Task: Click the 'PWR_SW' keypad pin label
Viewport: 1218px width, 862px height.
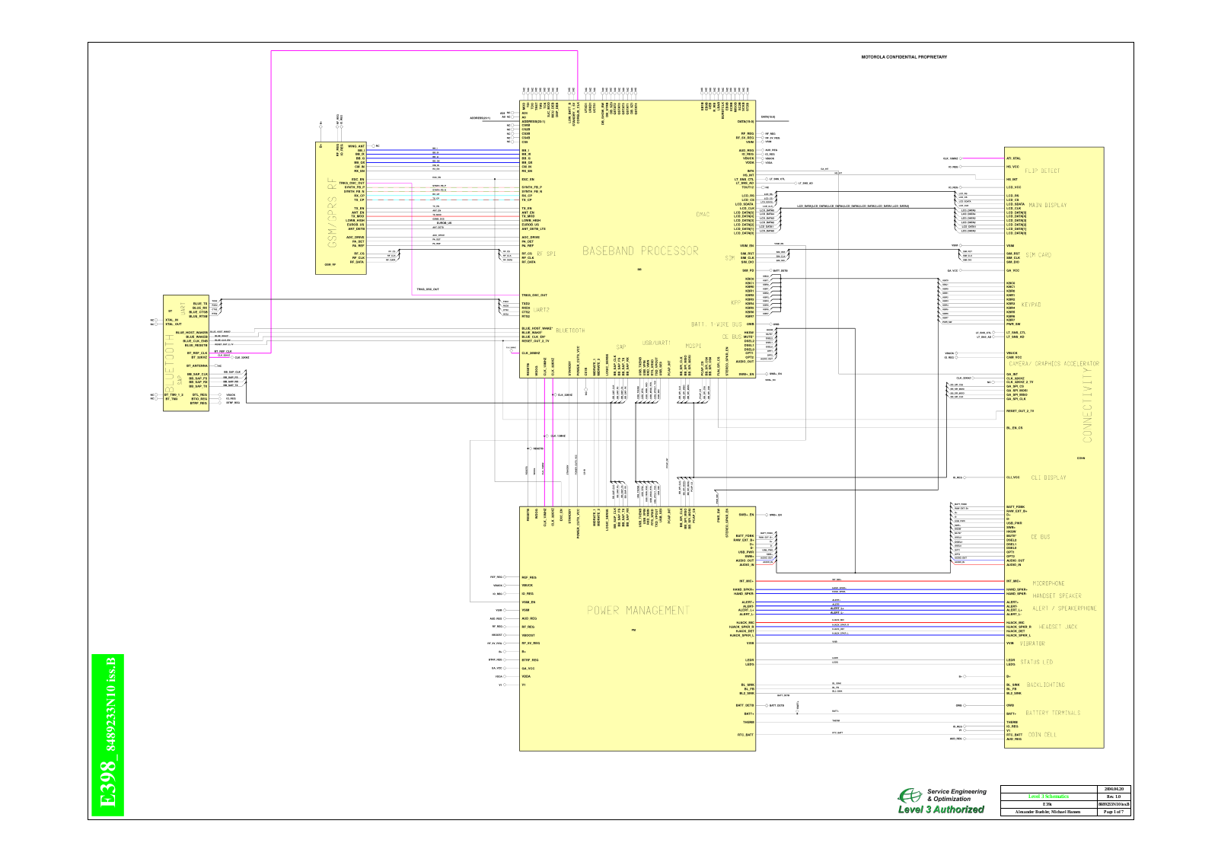Action: pyautogui.click(x=1013, y=324)
